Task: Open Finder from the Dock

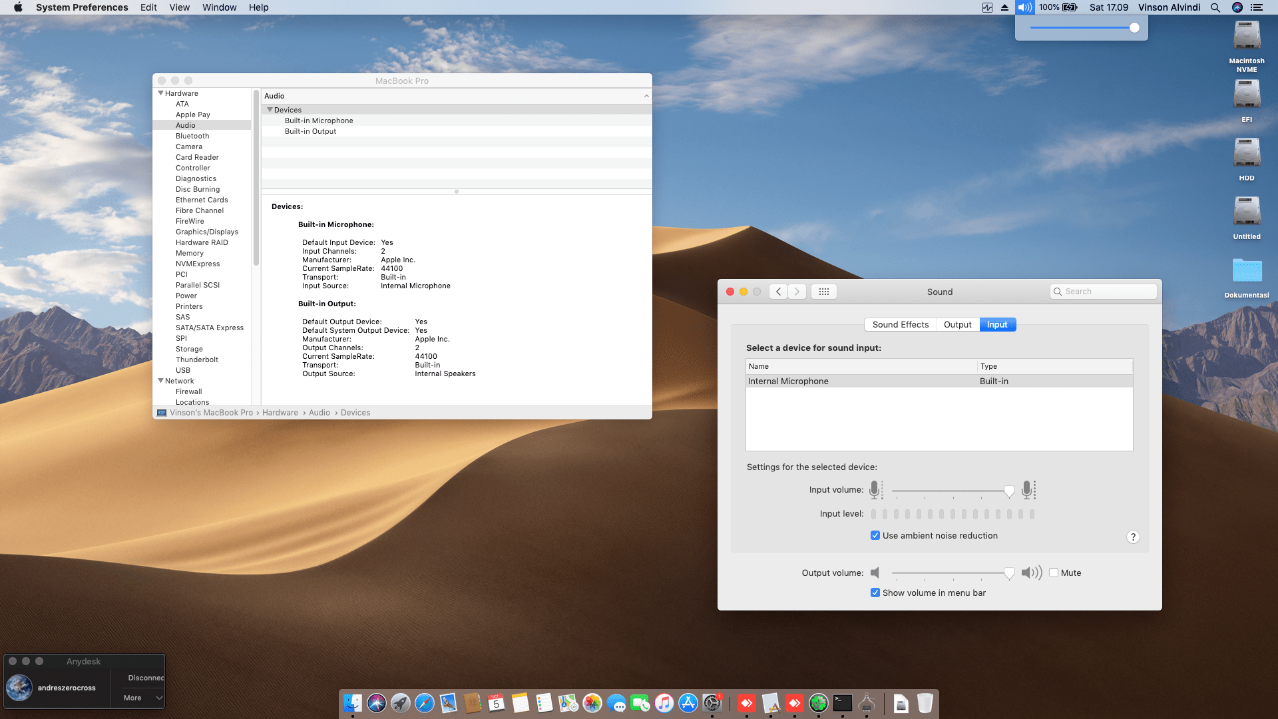Action: 353,703
